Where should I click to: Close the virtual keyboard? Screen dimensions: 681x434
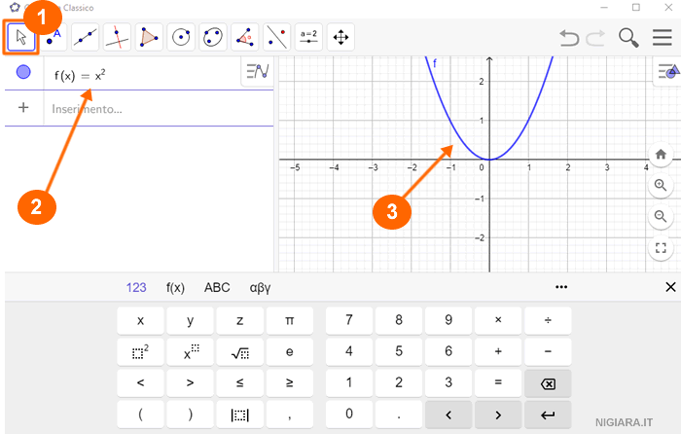[x=670, y=287]
